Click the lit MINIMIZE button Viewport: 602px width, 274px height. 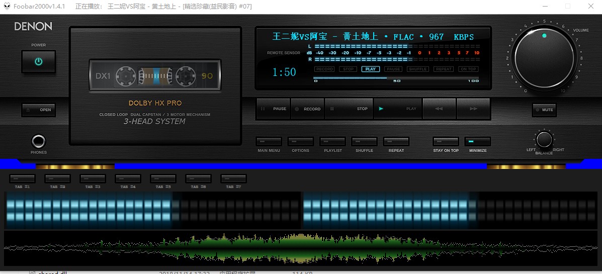coord(478,142)
